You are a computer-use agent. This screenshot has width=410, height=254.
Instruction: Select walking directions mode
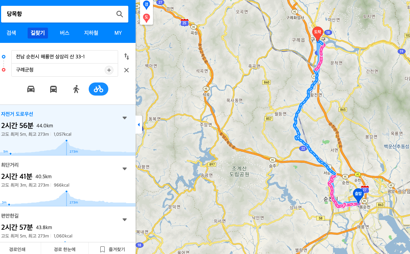[76, 89]
